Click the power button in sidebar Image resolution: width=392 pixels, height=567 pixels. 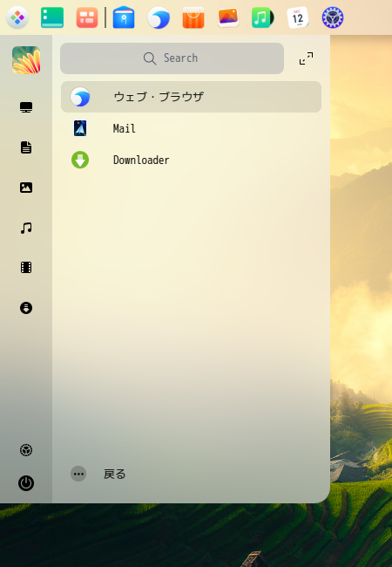click(26, 483)
